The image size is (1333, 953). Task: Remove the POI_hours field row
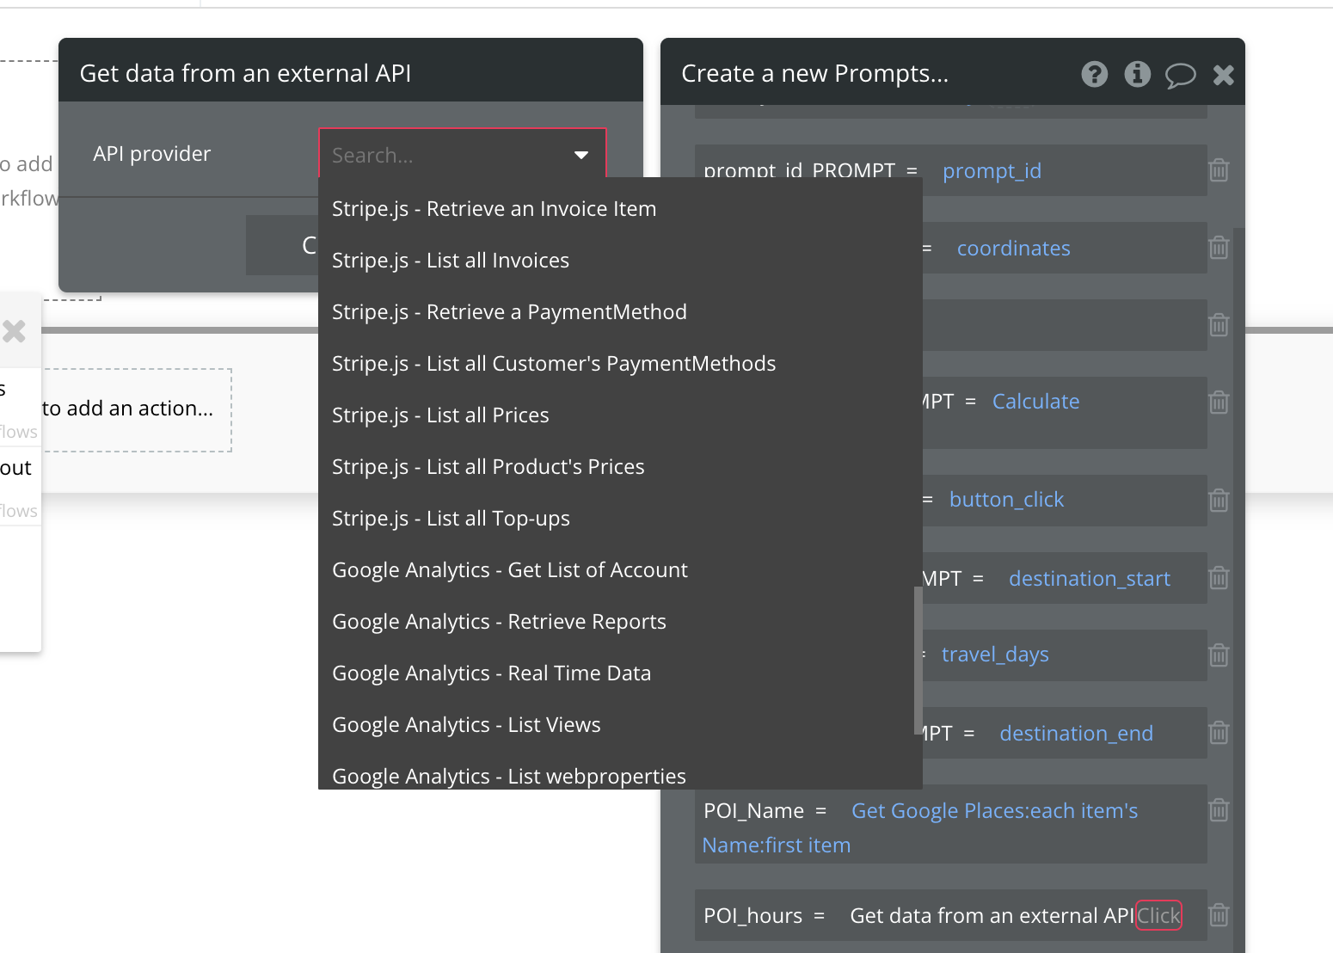pyautogui.click(x=1219, y=914)
